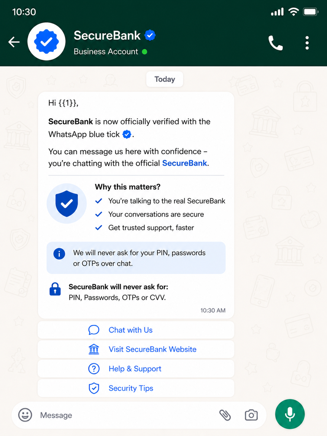
Task: Open the camera from message bar
Action: point(251,415)
